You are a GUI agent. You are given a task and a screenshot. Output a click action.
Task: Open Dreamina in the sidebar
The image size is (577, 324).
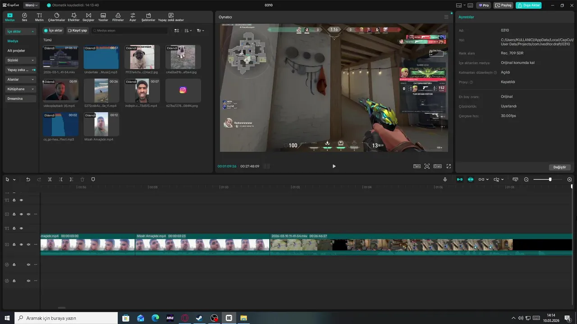pos(21,99)
